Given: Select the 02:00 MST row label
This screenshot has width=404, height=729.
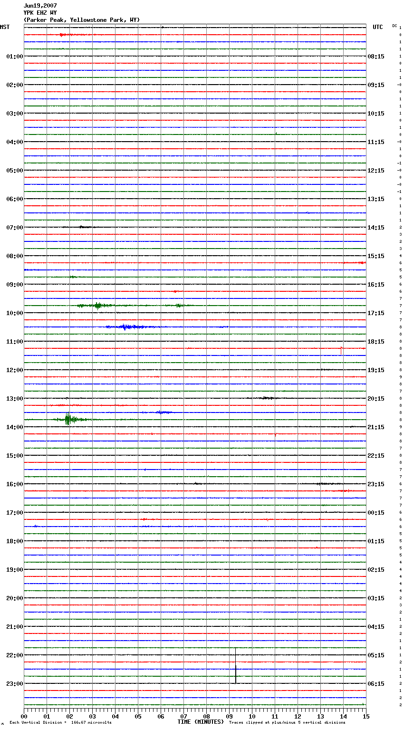Looking at the screenshot, I should [15, 85].
